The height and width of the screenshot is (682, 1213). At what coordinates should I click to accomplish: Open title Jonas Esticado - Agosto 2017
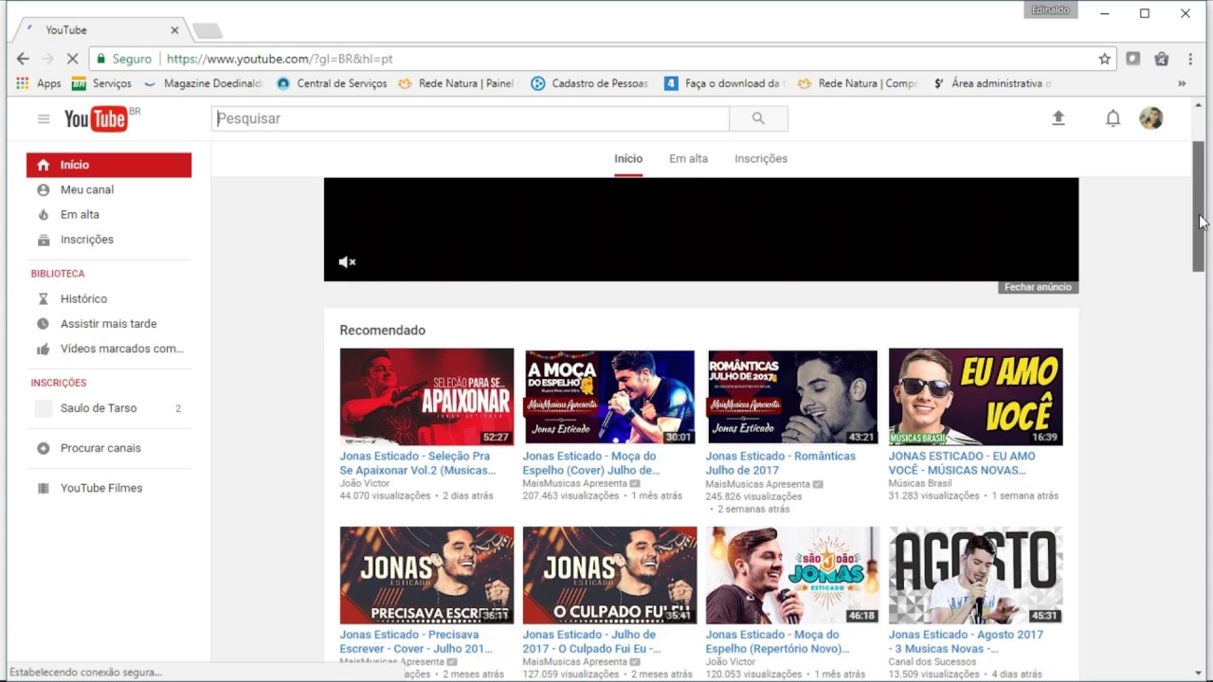[966, 641]
